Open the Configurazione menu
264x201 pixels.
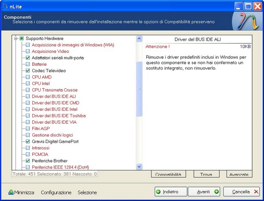tap(56, 193)
